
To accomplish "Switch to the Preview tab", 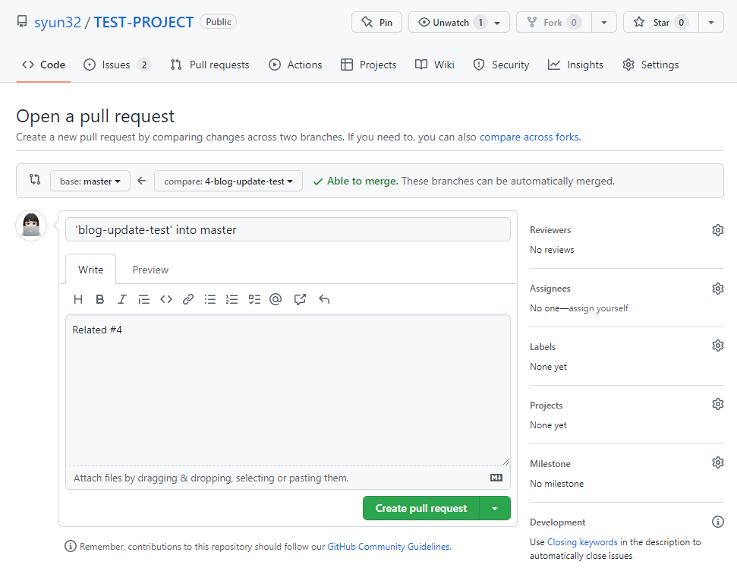I will pos(150,270).
